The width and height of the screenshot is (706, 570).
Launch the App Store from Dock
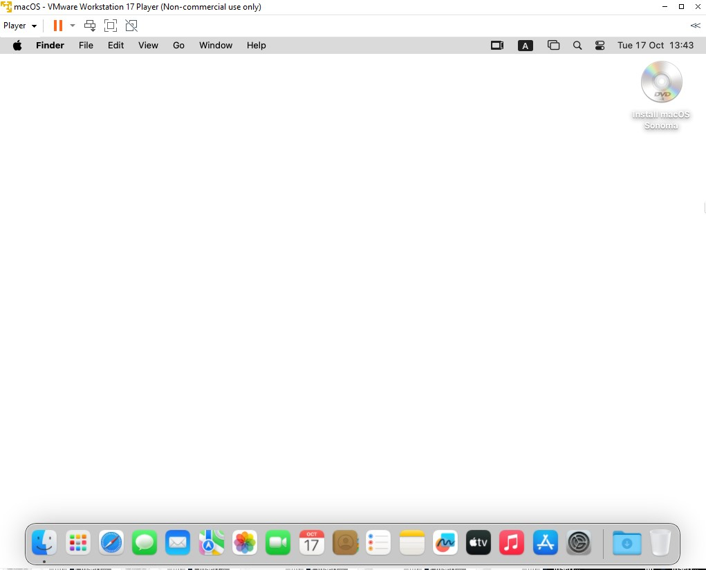tap(546, 543)
